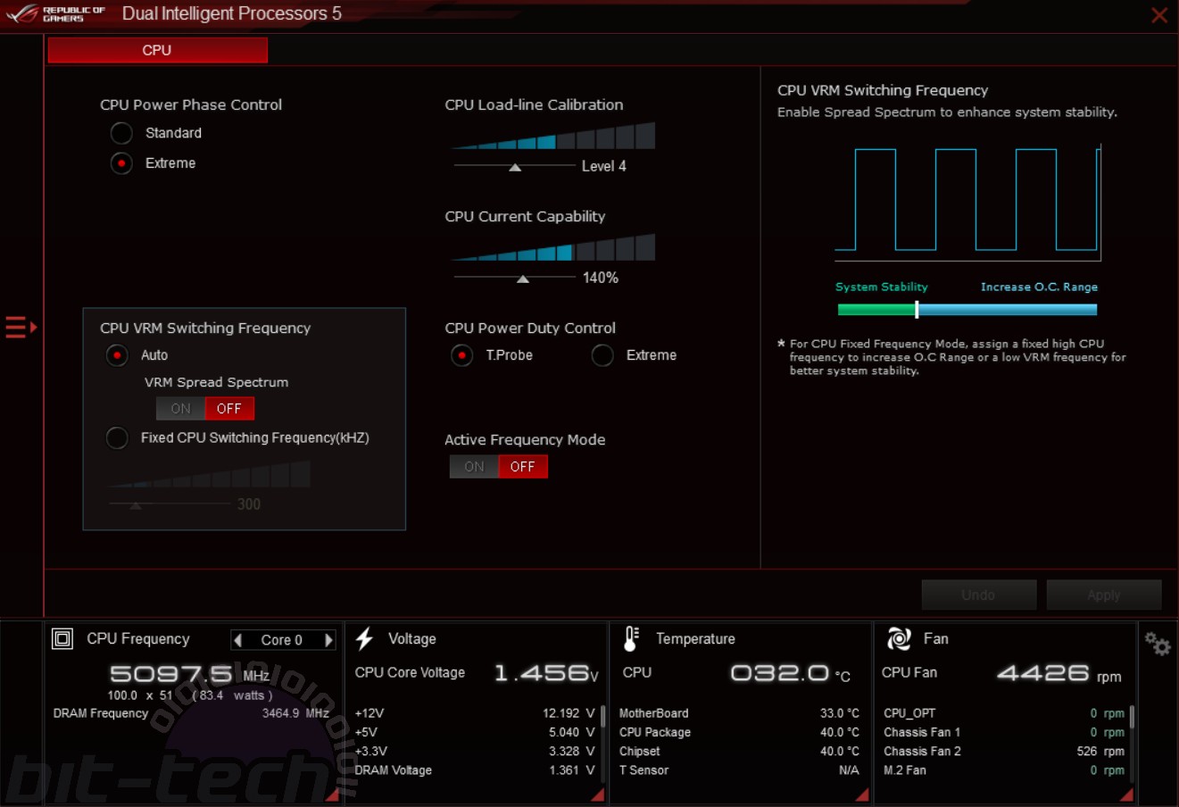Click the ROG Republic of Gamers logo
1179x807 pixels.
tap(56, 13)
